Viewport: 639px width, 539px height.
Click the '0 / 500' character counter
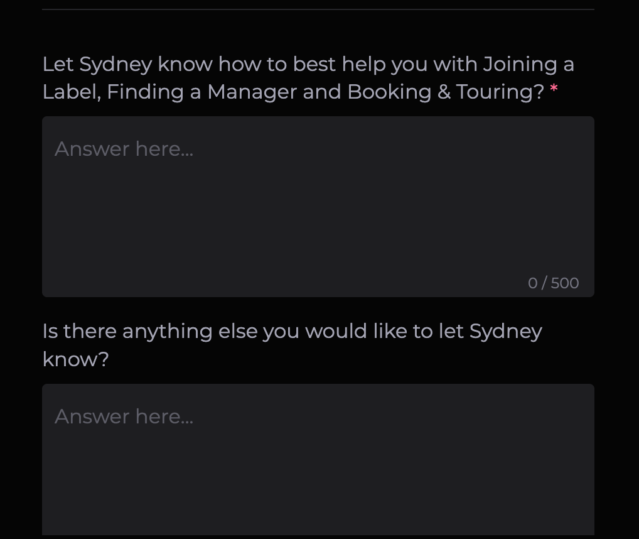coord(553,283)
